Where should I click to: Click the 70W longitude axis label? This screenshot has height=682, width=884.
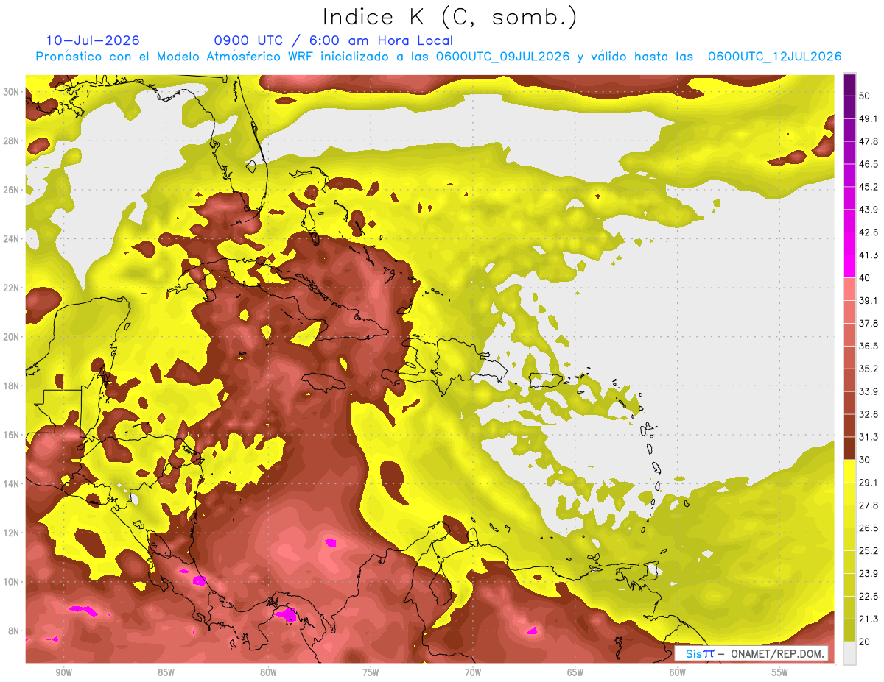coord(473,672)
